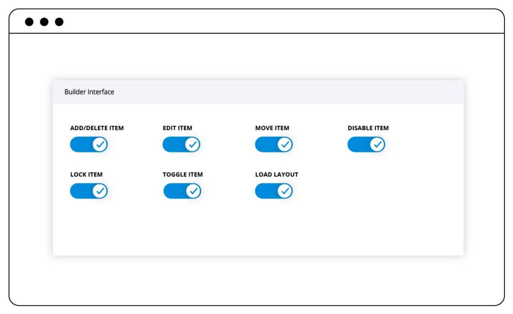Select the TOGGLE ITEM label text
Viewport: 513px width, 314px height.
click(x=182, y=174)
